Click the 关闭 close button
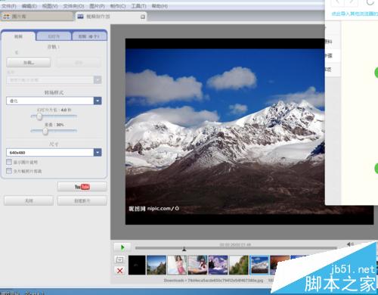The image size is (378, 295). coord(29,201)
